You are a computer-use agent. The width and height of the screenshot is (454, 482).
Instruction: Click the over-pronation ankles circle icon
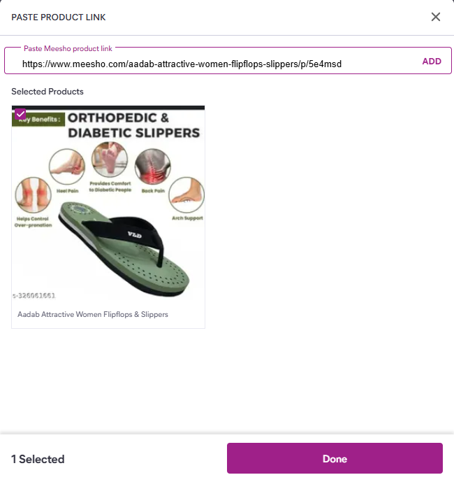(x=33, y=195)
